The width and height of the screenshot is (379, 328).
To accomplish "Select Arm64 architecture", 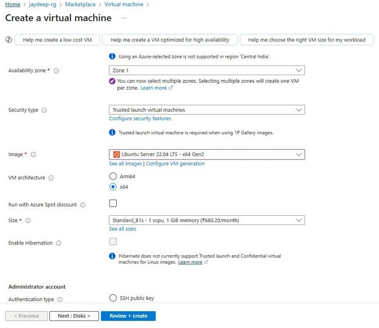I will (113, 176).
